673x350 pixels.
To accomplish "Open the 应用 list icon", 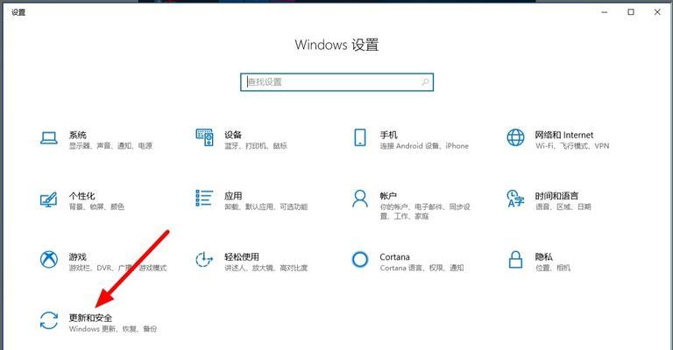I will point(204,199).
